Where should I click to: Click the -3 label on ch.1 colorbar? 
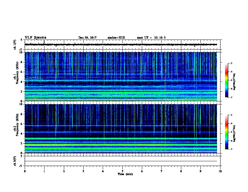click(231, 63)
